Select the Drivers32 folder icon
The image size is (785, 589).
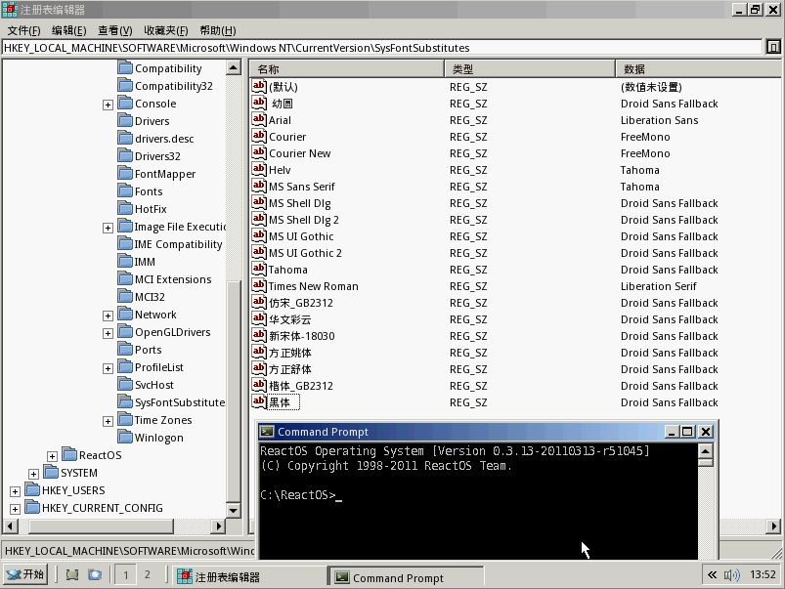coord(125,155)
